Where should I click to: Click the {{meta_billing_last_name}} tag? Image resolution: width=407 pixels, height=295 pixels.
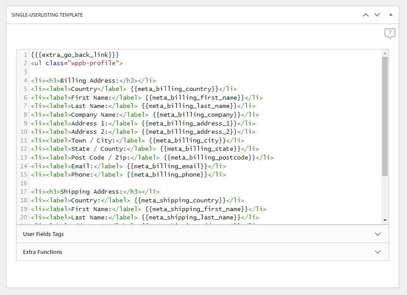coord(190,106)
